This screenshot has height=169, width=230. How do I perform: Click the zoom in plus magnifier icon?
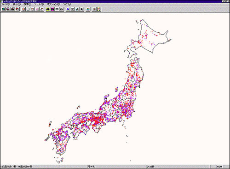tap(23, 9)
